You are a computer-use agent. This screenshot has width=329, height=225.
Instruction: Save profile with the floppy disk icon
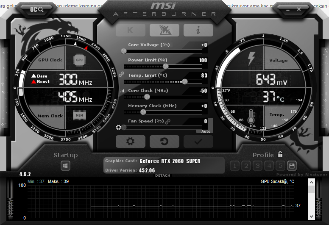292,166
